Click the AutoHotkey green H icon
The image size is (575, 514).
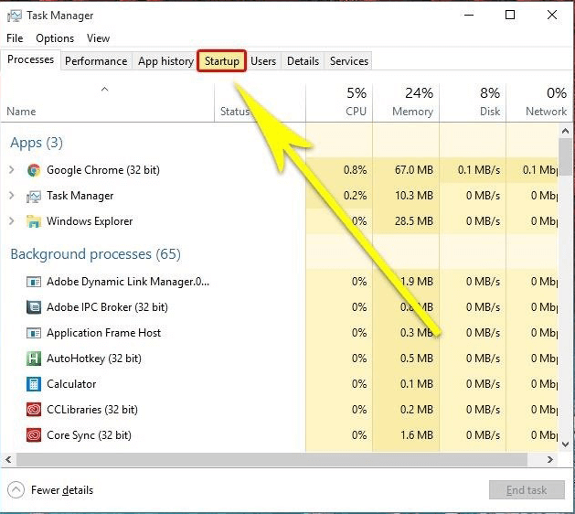(34, 359)
